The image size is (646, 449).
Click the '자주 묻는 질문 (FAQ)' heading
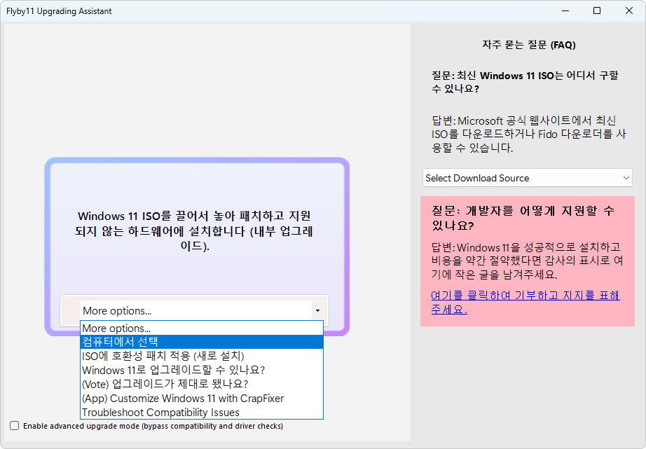528,45
